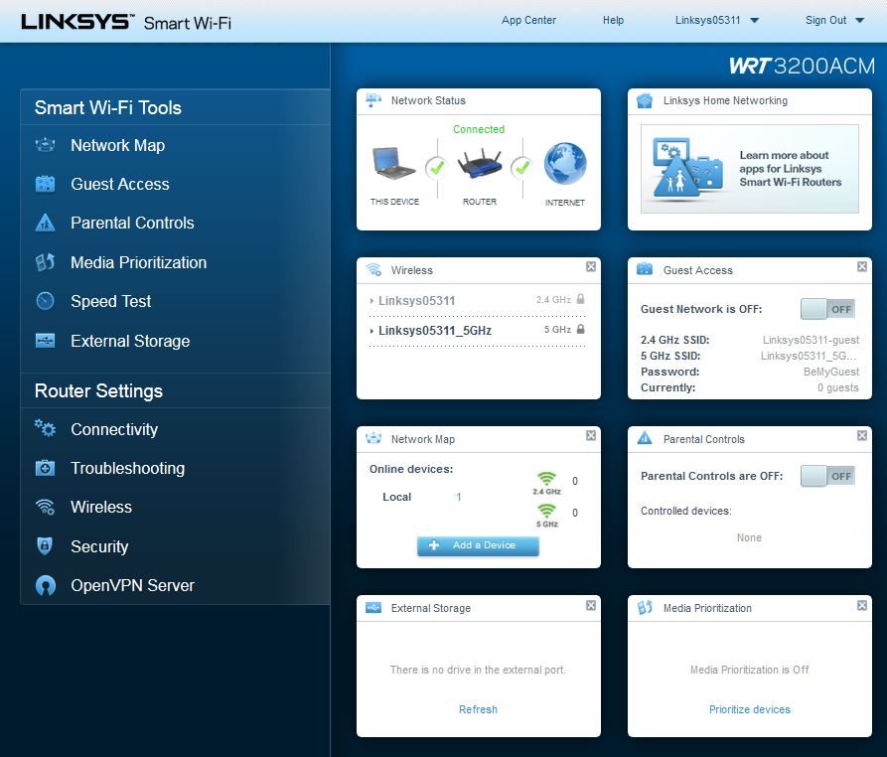The image size is (887, 757).
Task: Open Parental Controls from the sidebar
Action: 132,223
